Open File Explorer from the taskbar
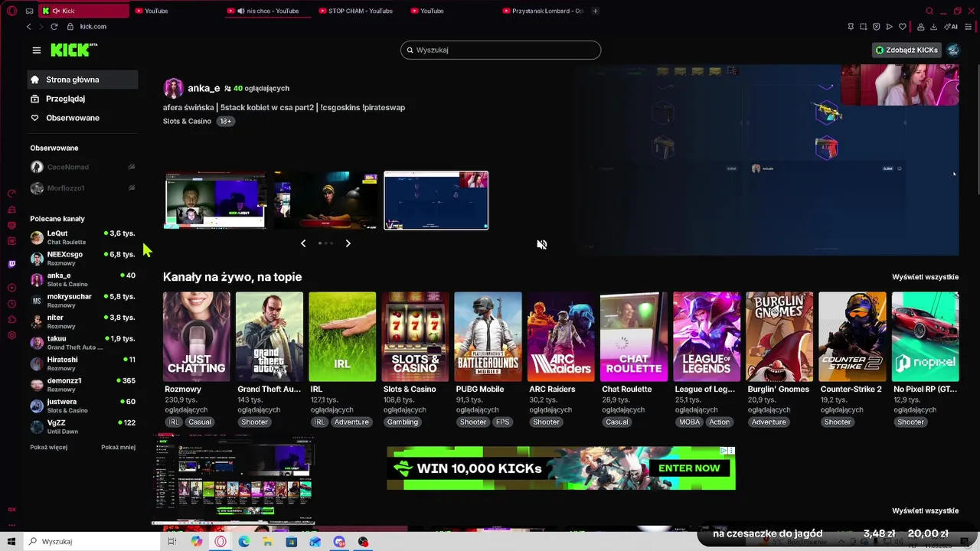Viewport: 980px width, 551px height. click(x=267, y=542)
